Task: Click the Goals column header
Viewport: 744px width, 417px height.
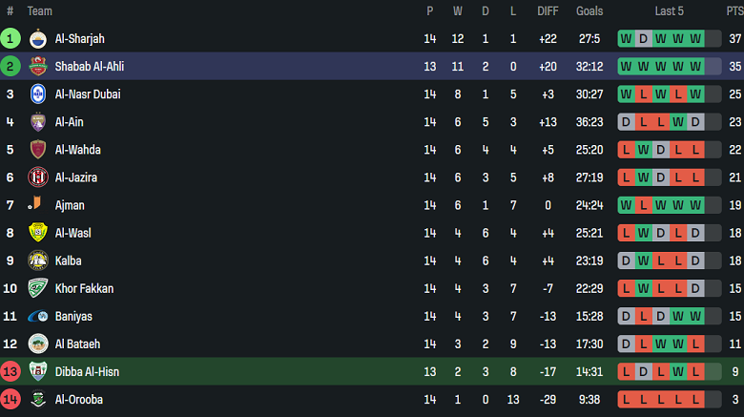Action: tap(589, 11)
